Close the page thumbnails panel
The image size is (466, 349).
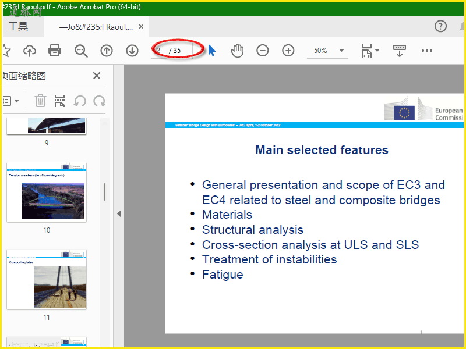click(x=97, y=76)
